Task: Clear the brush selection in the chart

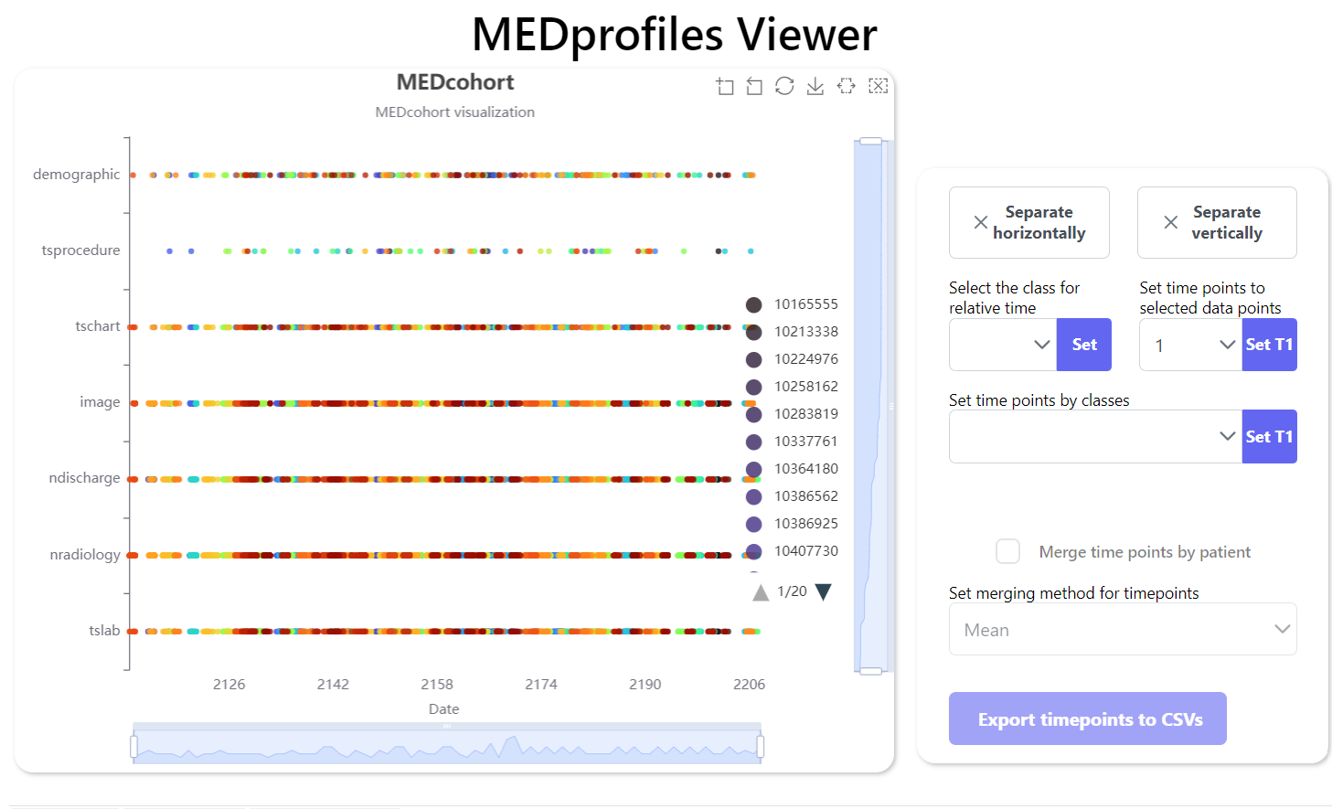Action: point(878,86)
